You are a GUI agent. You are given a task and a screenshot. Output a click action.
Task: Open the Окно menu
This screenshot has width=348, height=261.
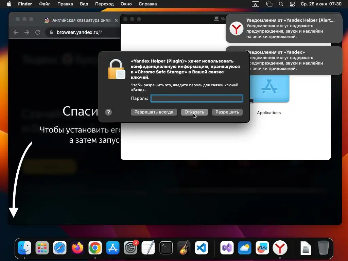click(x=126, y=4)
